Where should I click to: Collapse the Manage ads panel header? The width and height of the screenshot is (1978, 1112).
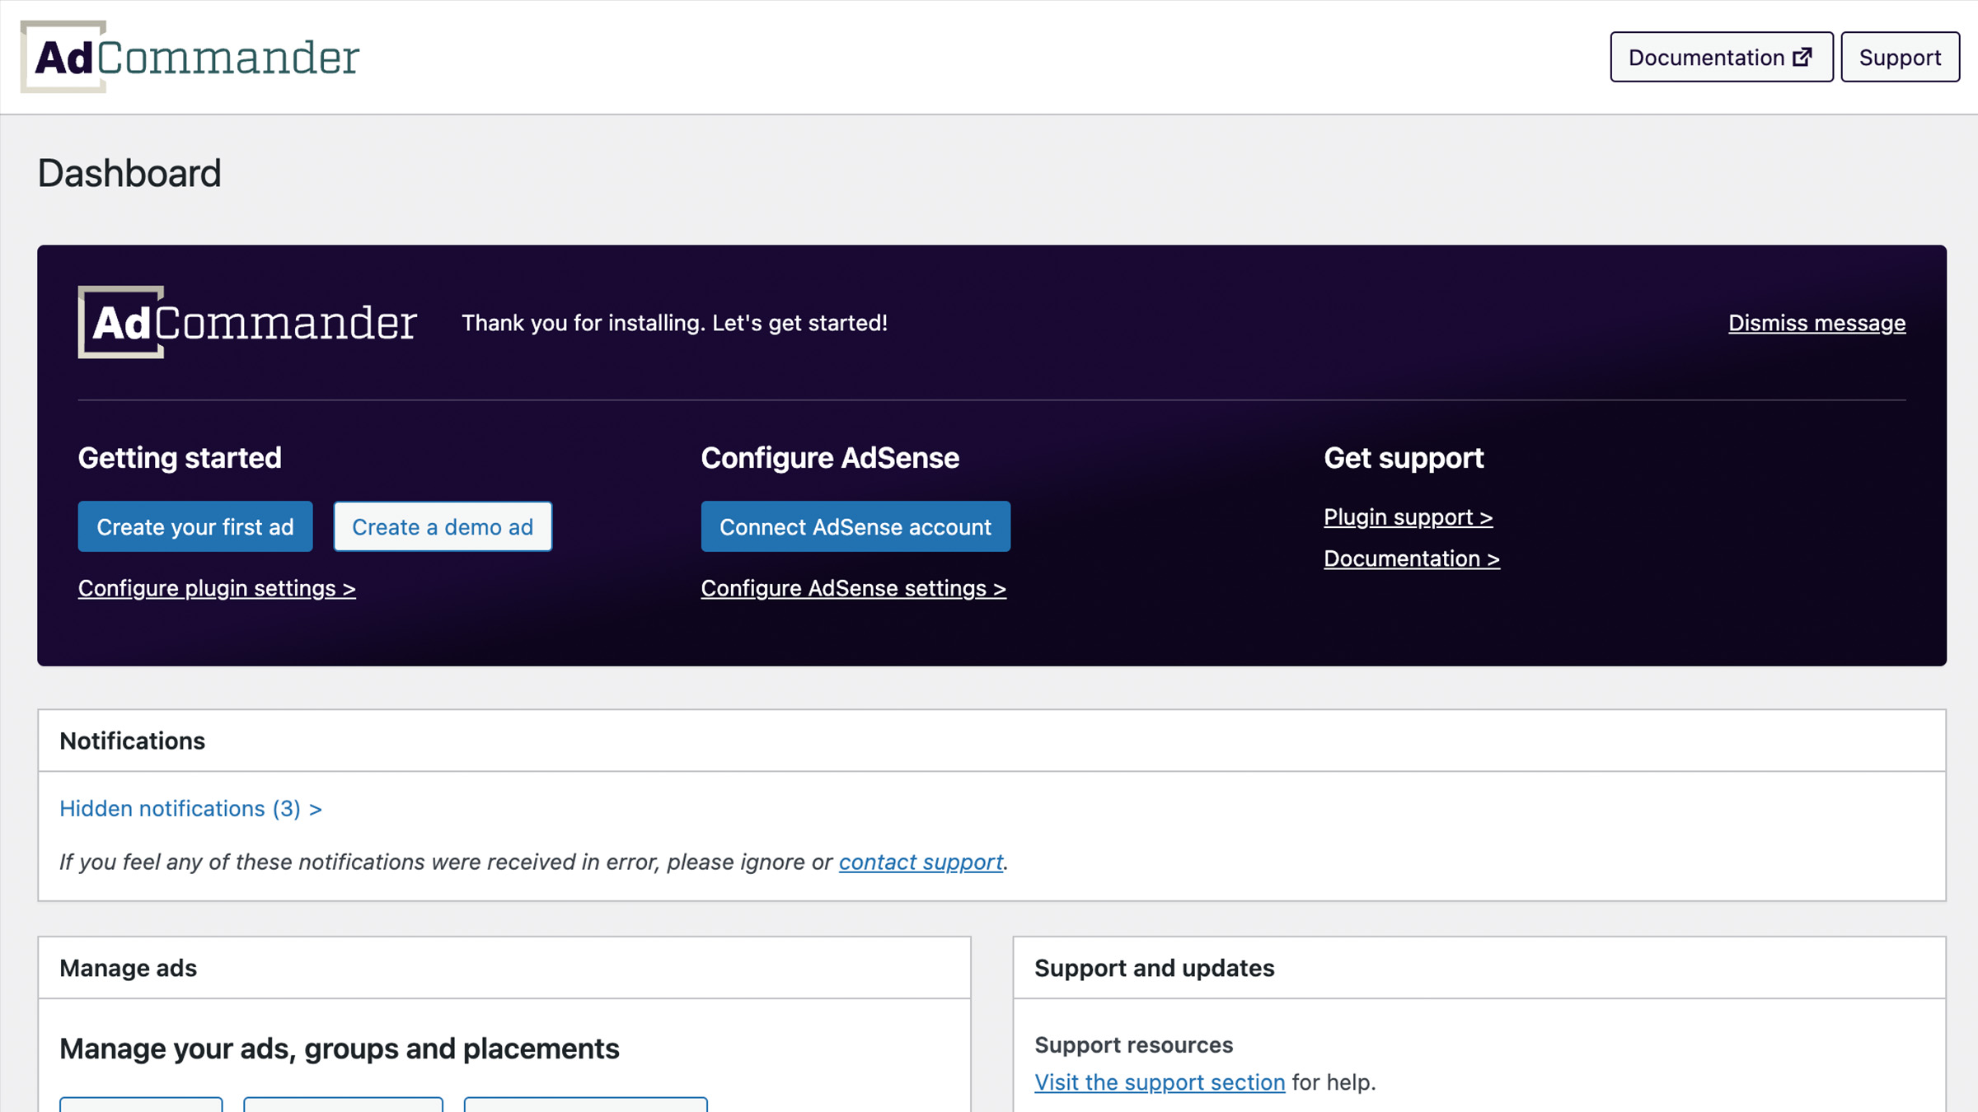pos(128,968)
